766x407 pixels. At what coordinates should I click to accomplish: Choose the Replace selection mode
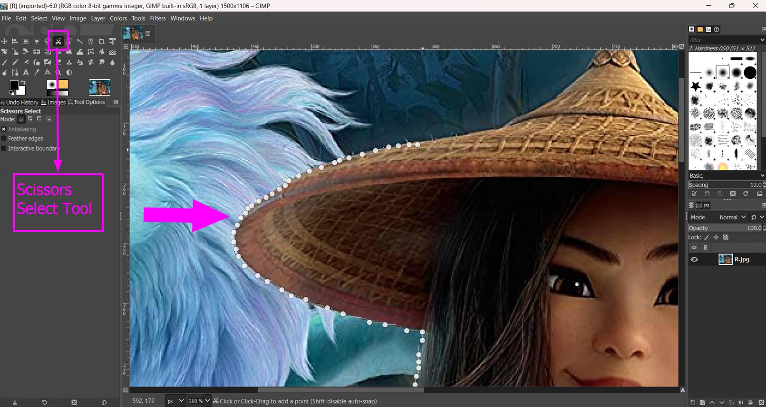21,119
